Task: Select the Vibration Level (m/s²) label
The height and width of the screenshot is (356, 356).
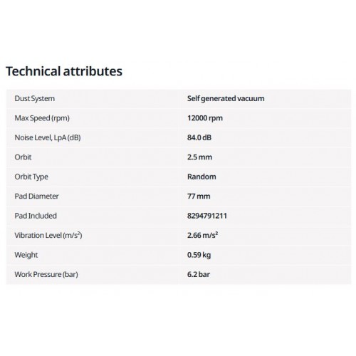Action: [48, 235]
